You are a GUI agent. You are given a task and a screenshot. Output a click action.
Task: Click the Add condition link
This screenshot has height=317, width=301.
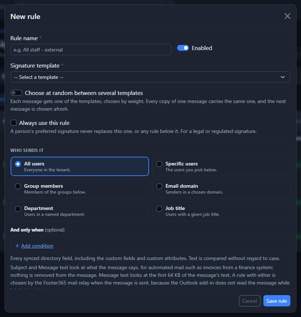tap(37, 246)
